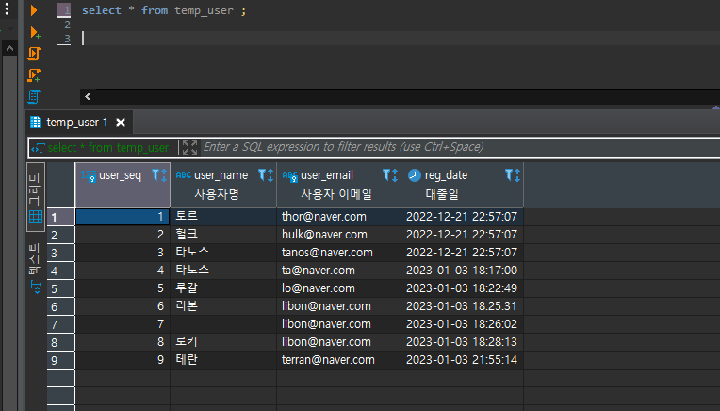This screenshot has width=720, height=411.
Task: Click the email cell tanos@naver.com
Action: (x=339, y=252)
